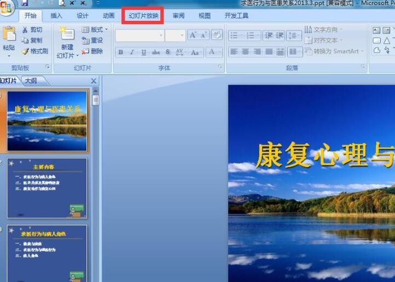Click the Grow Font icon

coord(193,35)
